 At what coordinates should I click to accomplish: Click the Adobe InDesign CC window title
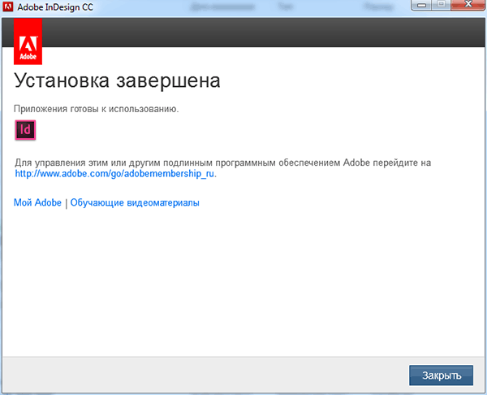(x=55, y=7)
